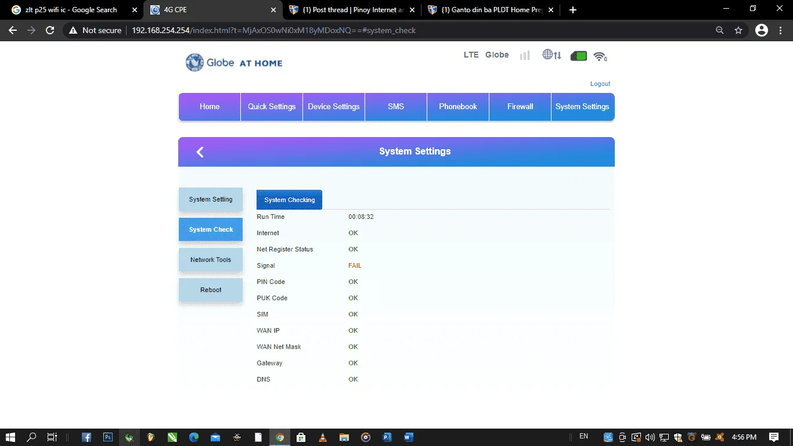
Task: Launch Photoshop from the taskbar
Action: point(107,437)
